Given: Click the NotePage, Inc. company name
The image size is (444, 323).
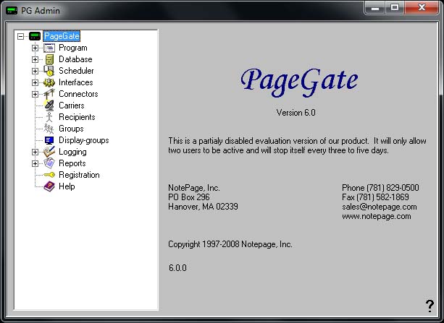Looking at the screenshot, I should pos(194,188).
